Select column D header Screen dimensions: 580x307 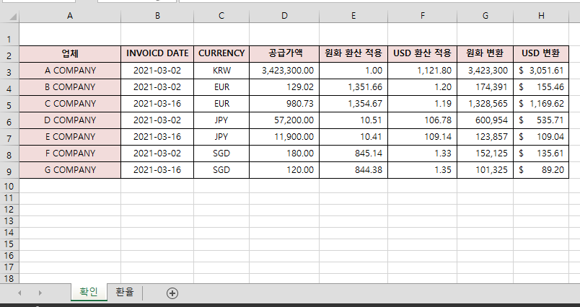pos(284,16)
